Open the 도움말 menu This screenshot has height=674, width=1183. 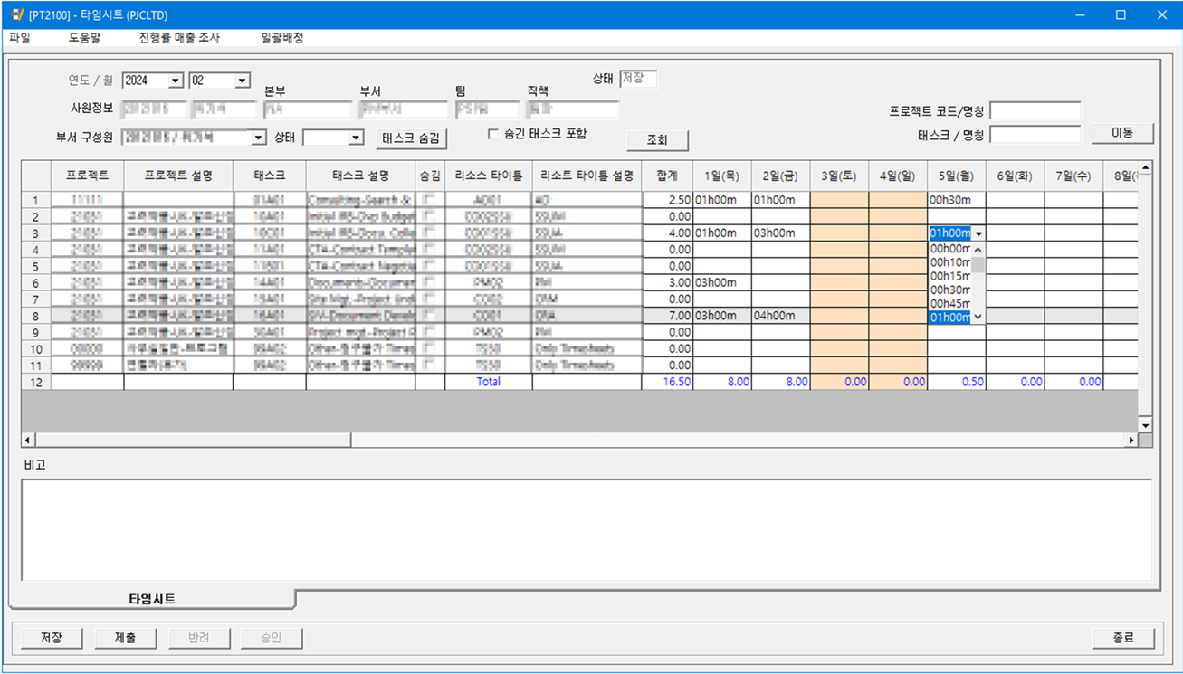point(85,38)
